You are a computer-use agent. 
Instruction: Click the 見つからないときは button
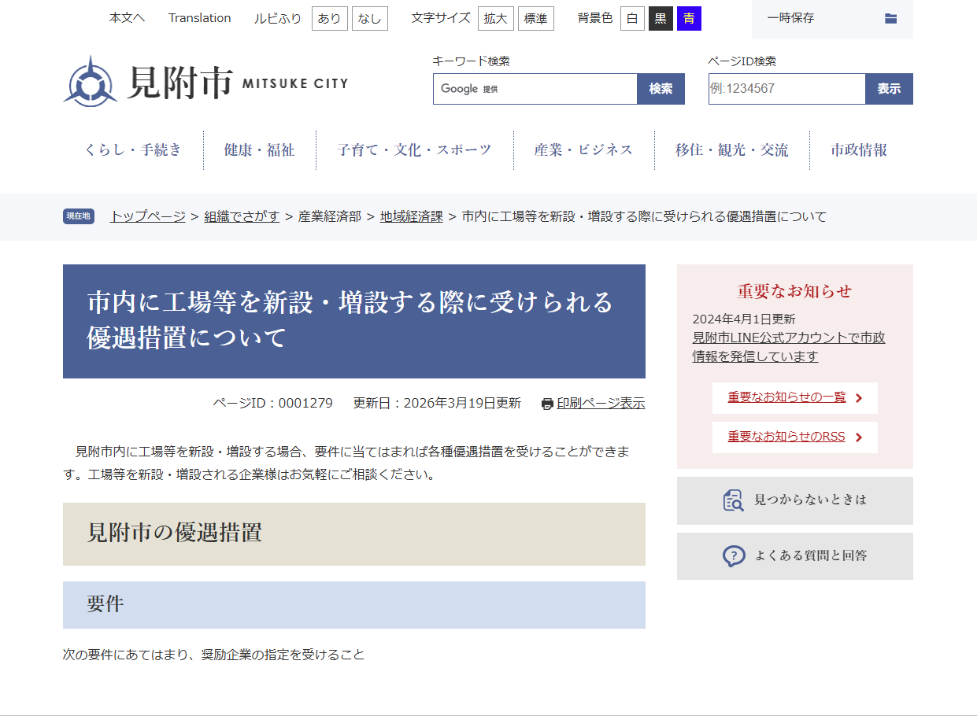coord(795,500)
